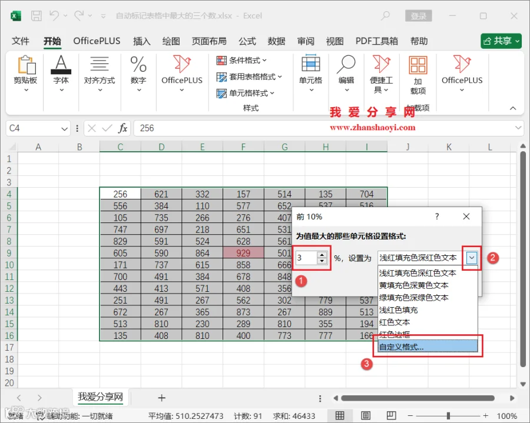Open the Clipboard (剪贴板) icon group
The image size is (530, 423).
coord(26,74)
